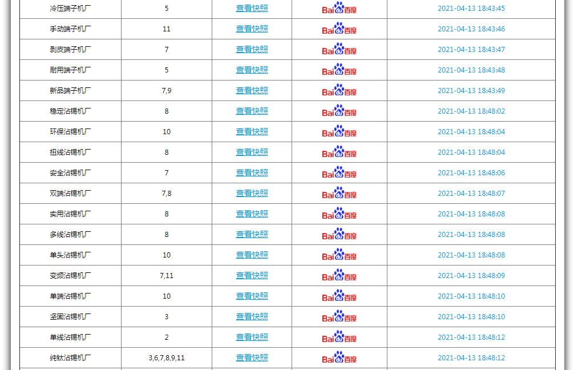Pick the 变频沾锡机厂 keyword text
The image size is (574, 370).
[70, 275]
